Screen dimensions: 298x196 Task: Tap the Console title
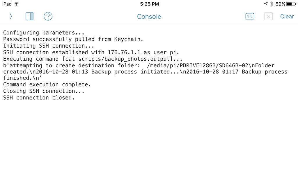pyautogui.click(x=149, y=17)
